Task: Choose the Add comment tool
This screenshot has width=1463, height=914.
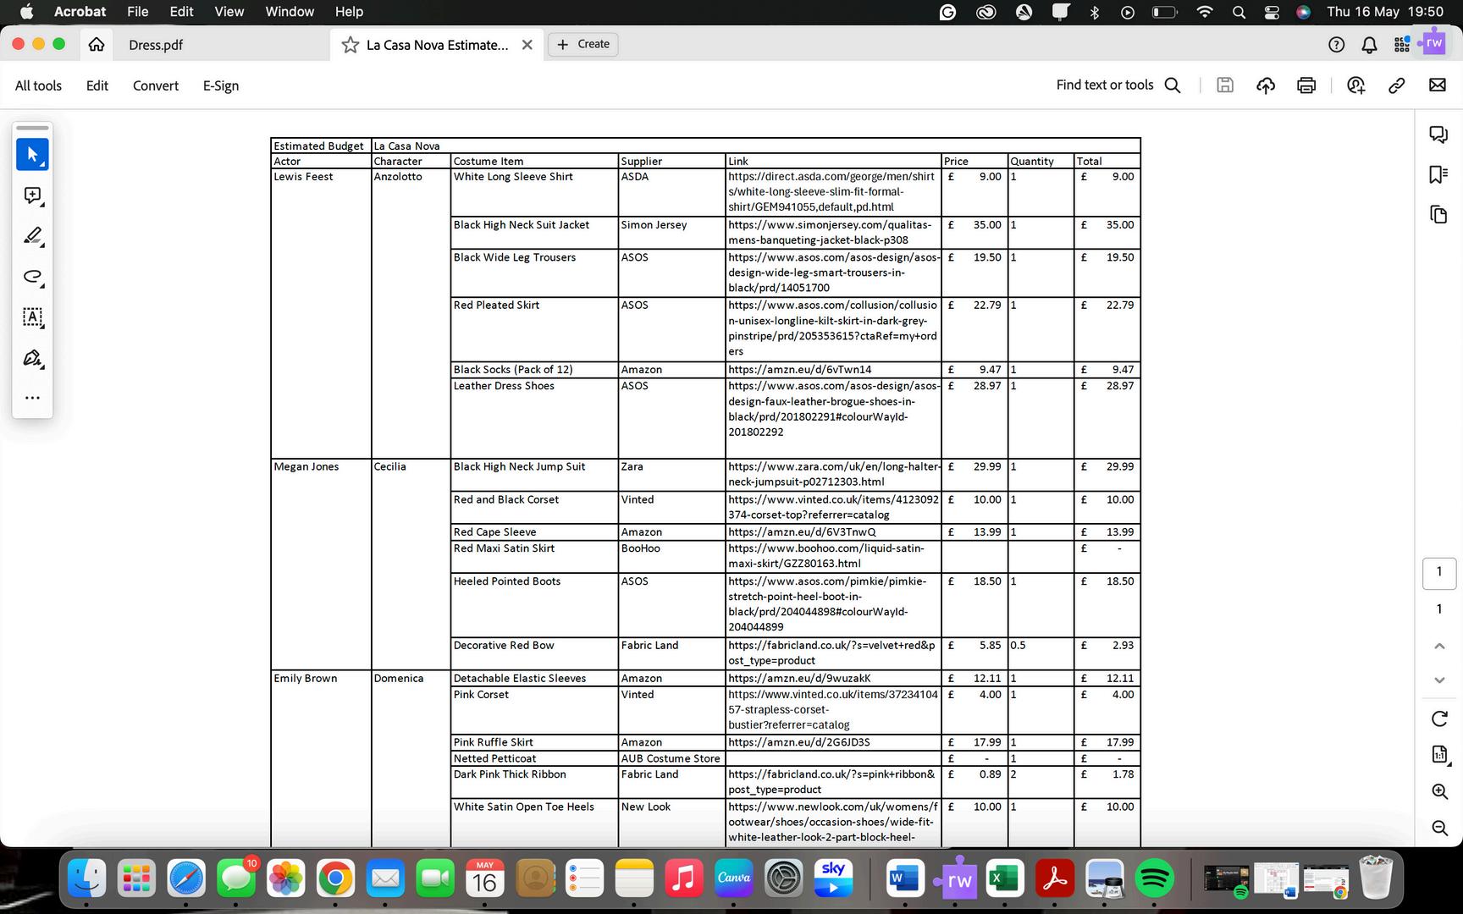Action: point(32,195)
